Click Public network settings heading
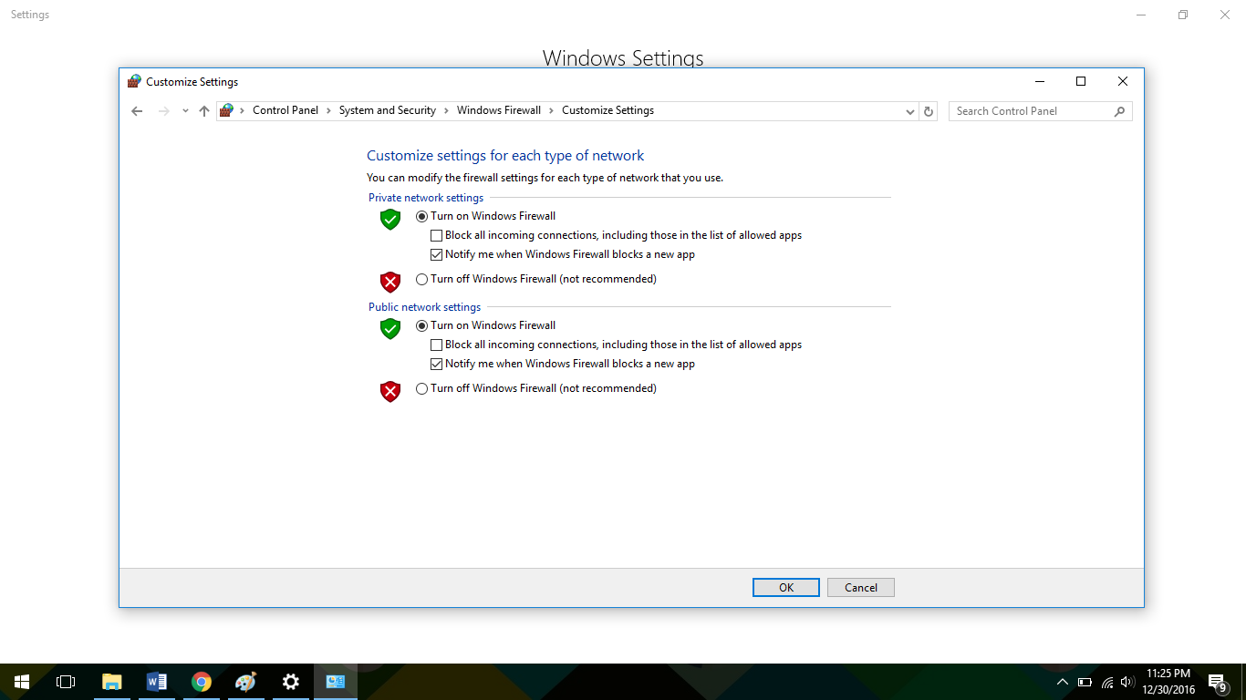Screen dimensions: 1246x700 [x=424, y=307]
